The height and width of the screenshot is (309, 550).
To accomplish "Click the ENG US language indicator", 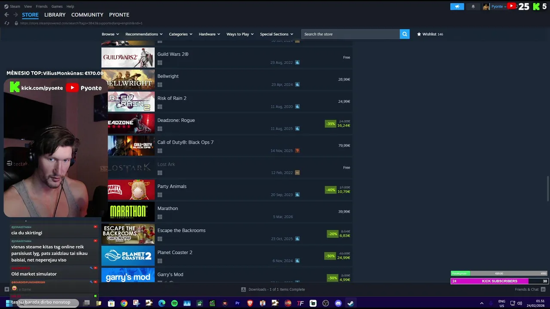I will 502,303.
